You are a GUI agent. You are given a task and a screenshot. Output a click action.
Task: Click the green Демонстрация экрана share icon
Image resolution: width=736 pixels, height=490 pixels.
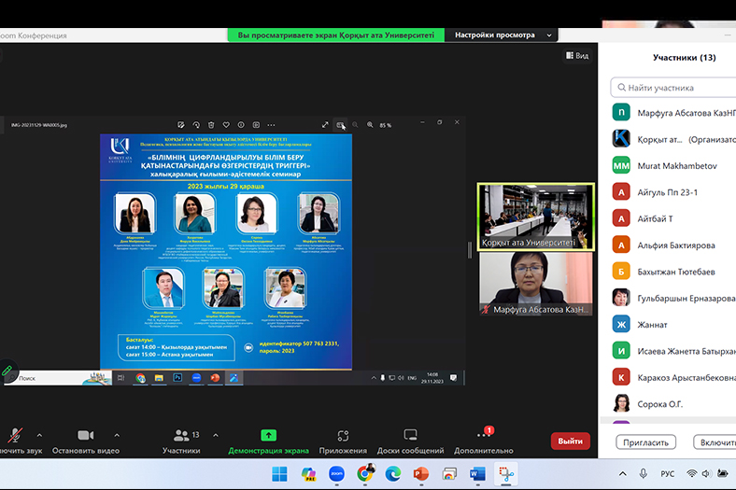[268, 435]
